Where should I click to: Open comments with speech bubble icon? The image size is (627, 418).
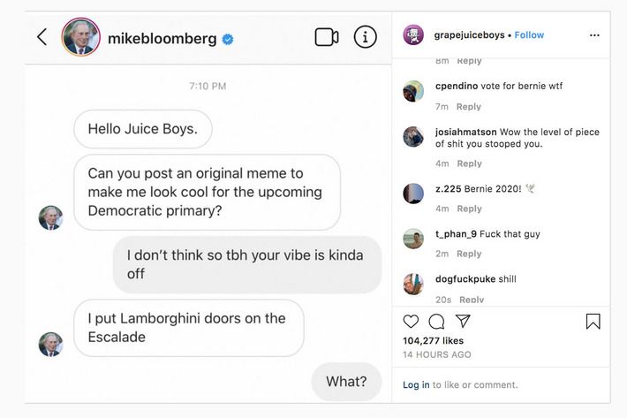click(x=436, y=322)
